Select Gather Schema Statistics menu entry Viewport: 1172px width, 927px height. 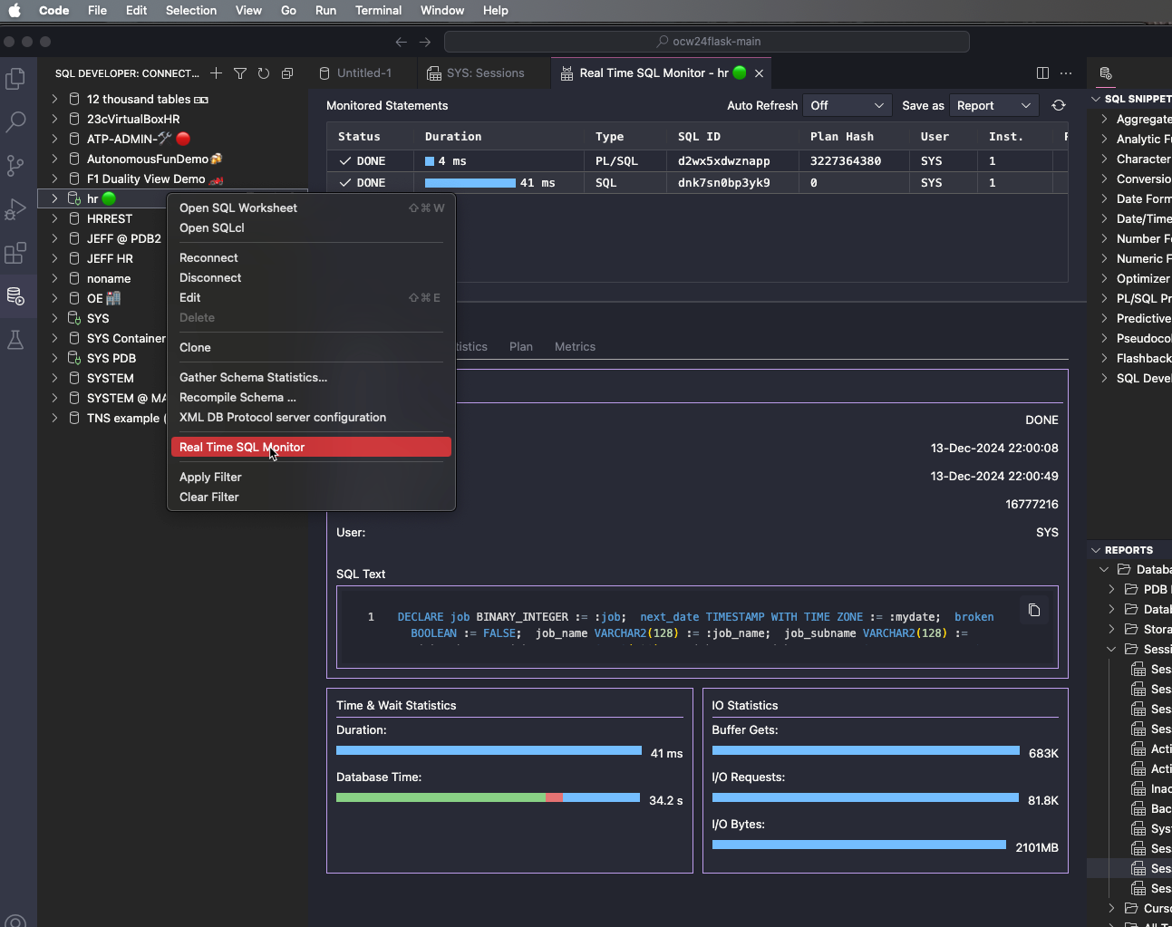pos(311,377)
